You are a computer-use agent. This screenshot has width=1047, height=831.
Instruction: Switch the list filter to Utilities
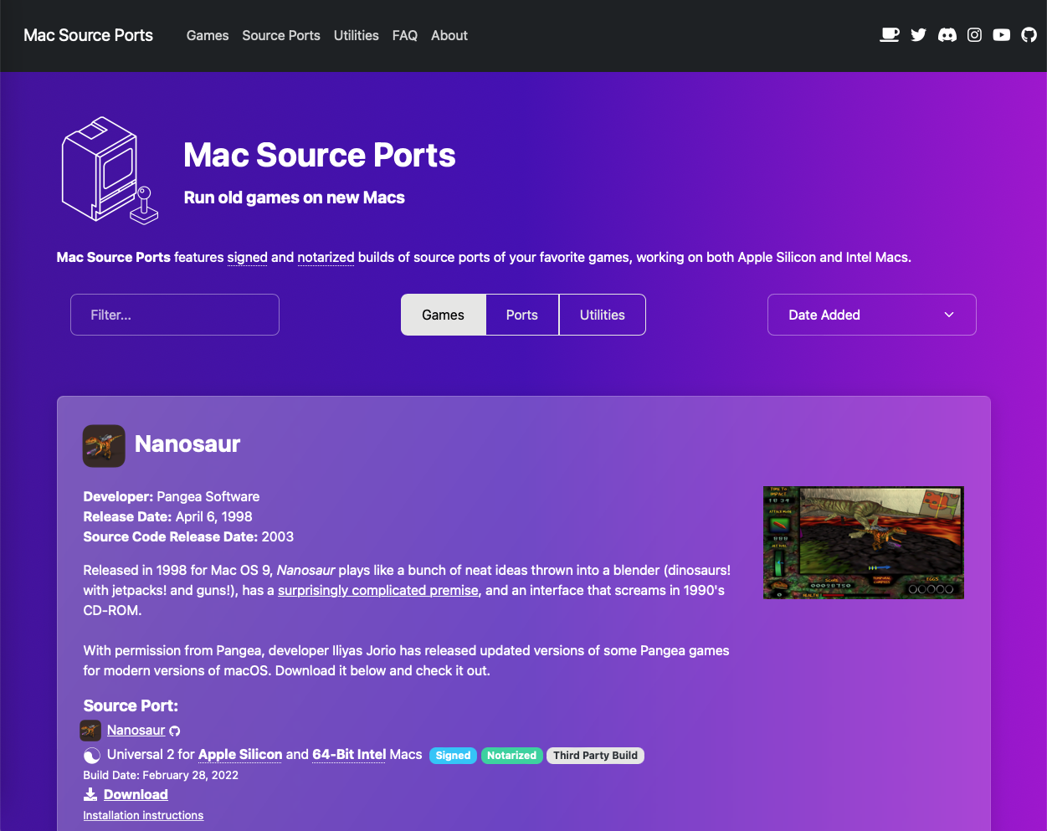(x=603, y=315)
